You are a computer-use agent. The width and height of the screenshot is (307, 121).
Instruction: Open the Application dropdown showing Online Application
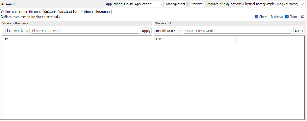pyautogui.click(x=143, y=4)
